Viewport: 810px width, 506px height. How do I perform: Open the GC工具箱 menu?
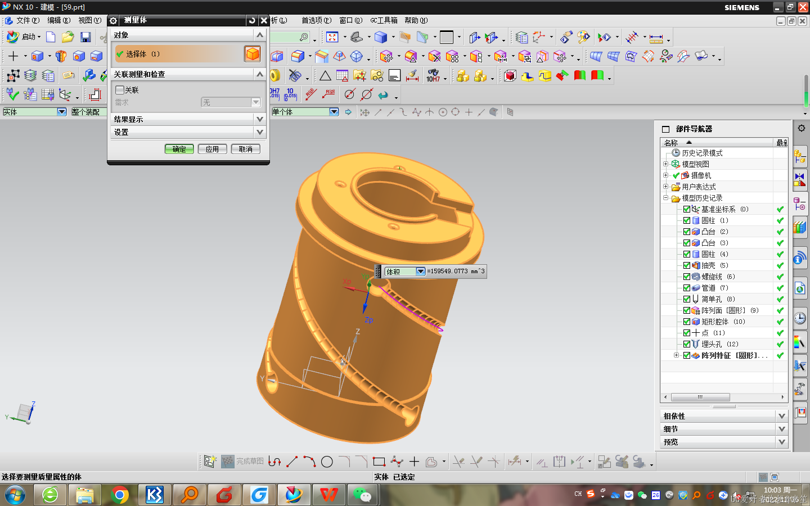384,20
